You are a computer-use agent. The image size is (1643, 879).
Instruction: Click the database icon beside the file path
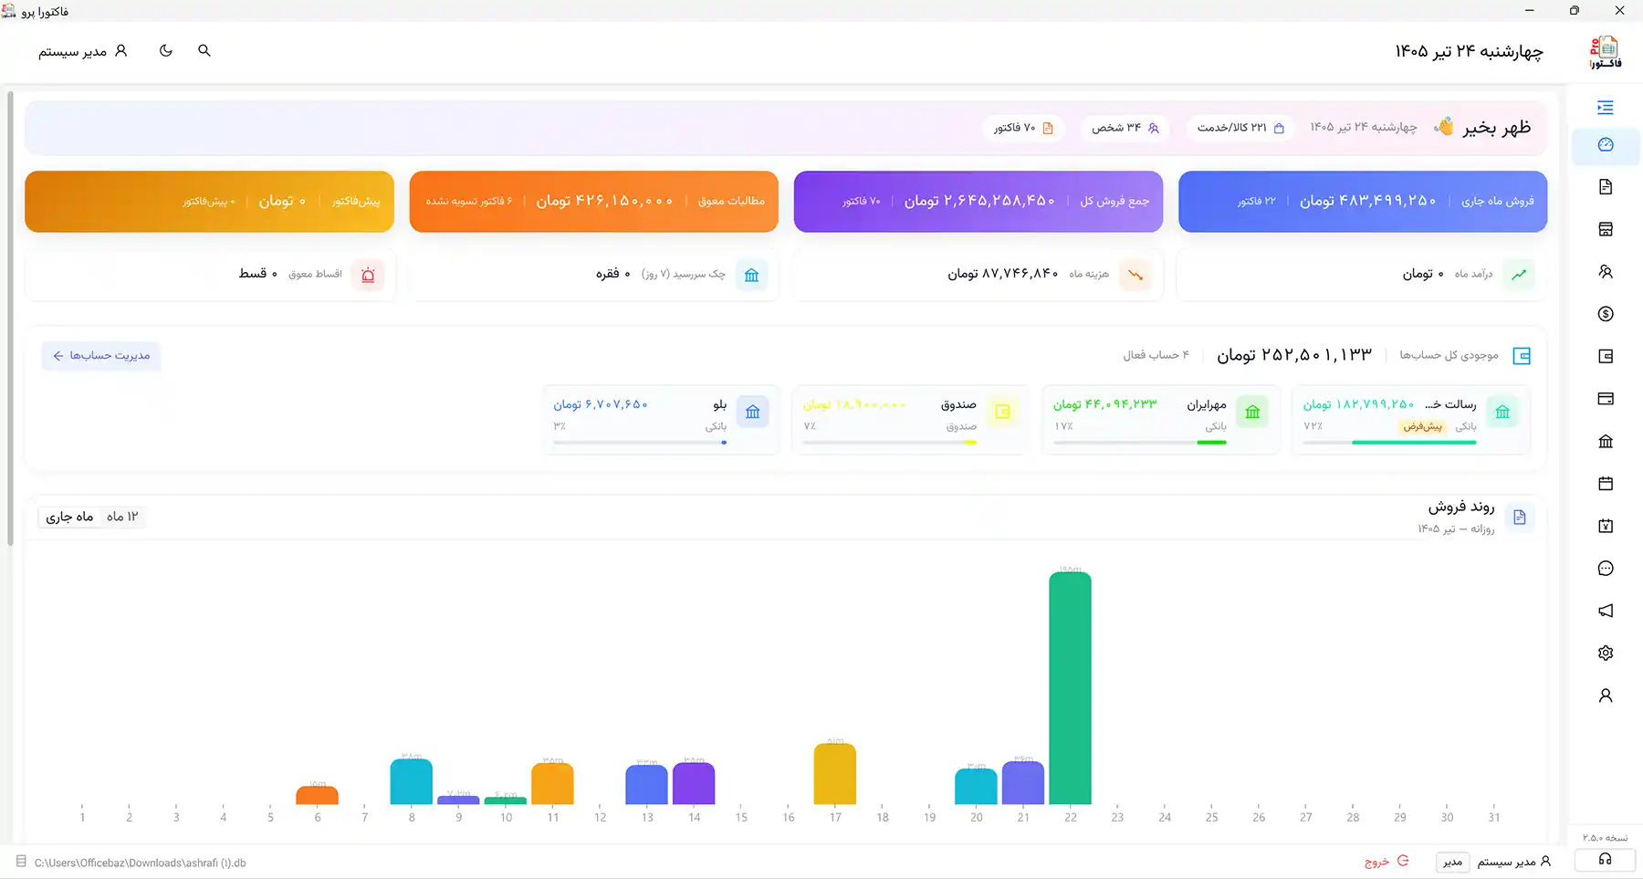coord(20,862)
